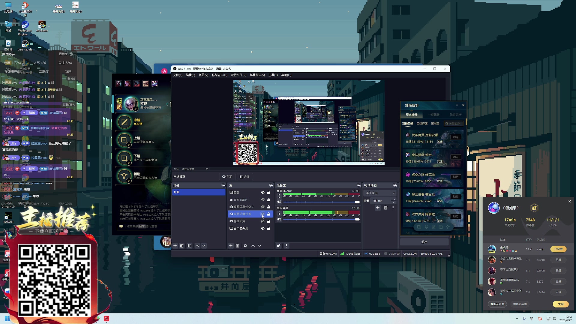The height and width of the screenshot is (324, 576).
Task: Open the 场景集合(S) menu
Action: pyautogui.click(x=257, y=75)
